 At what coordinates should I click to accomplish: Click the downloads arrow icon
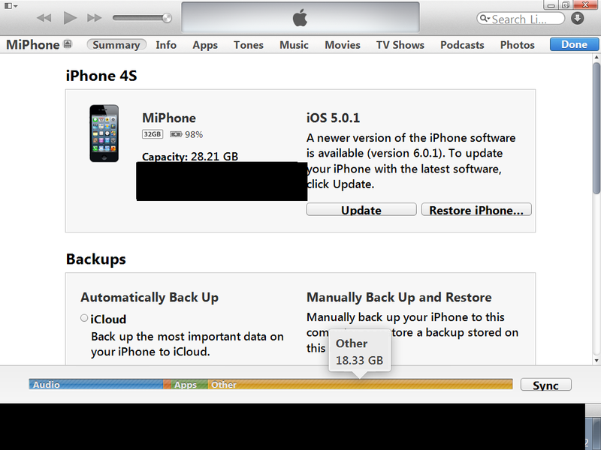tap(577, 18)
